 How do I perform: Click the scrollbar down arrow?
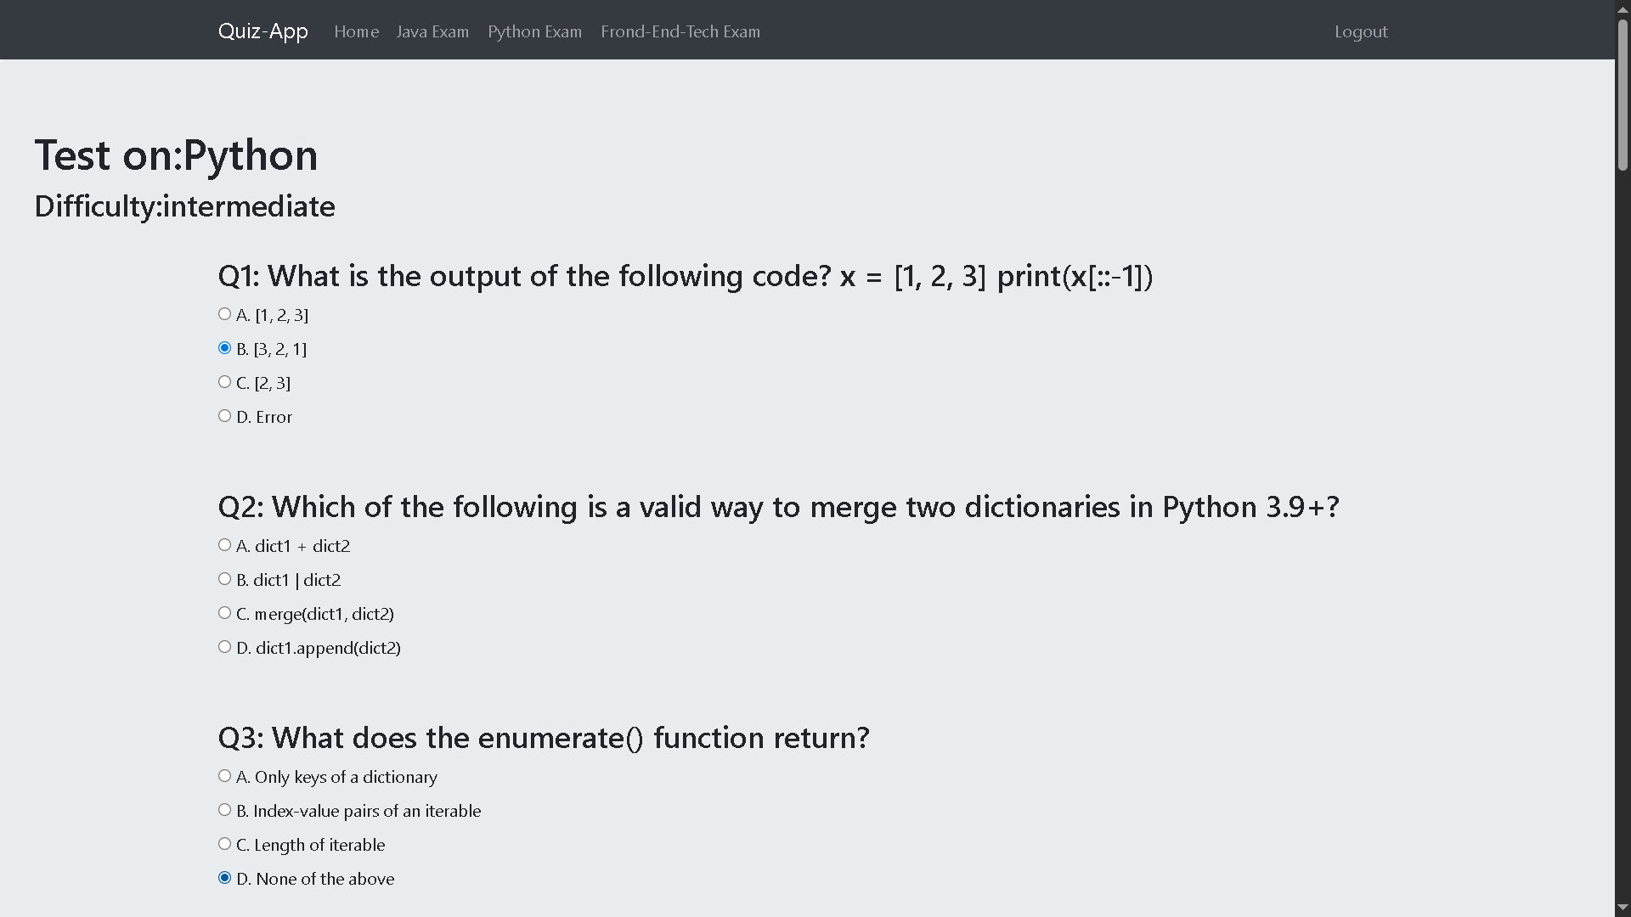point(1623,909)
